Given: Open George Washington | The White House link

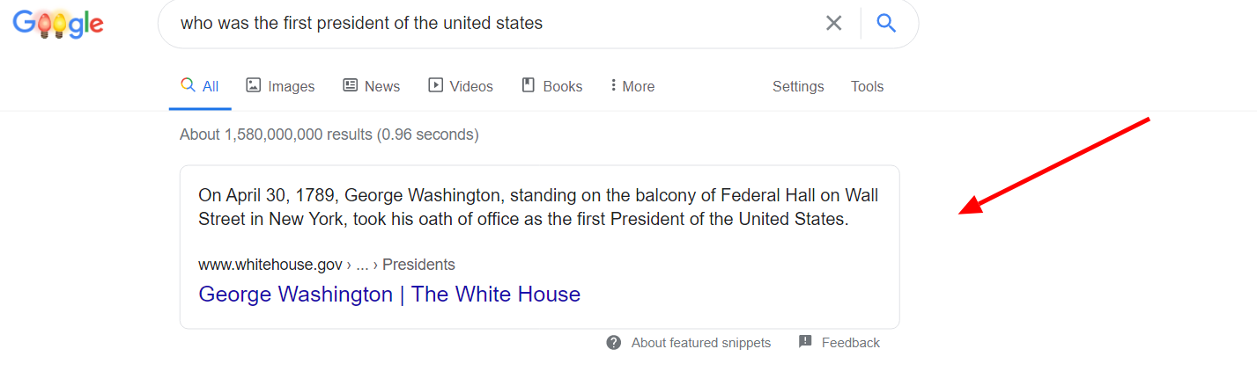Looking at the screenshot, I should [389, 294].
